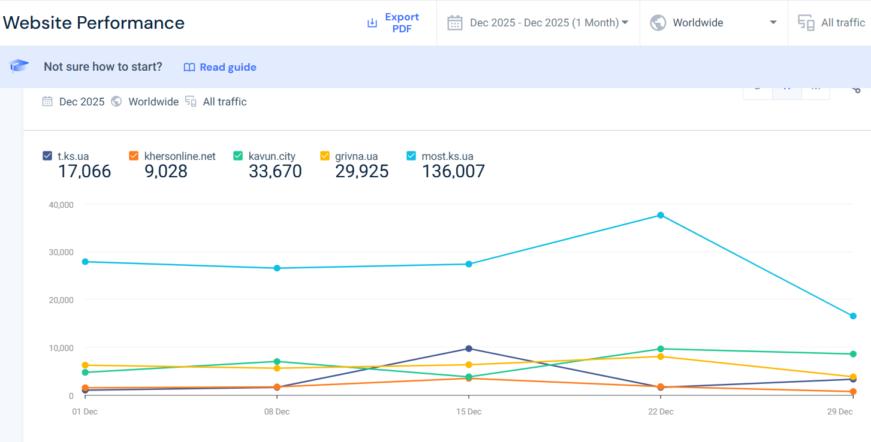
Task: Hide grivna.ua line via its checkbox
Action: point(325,156)
